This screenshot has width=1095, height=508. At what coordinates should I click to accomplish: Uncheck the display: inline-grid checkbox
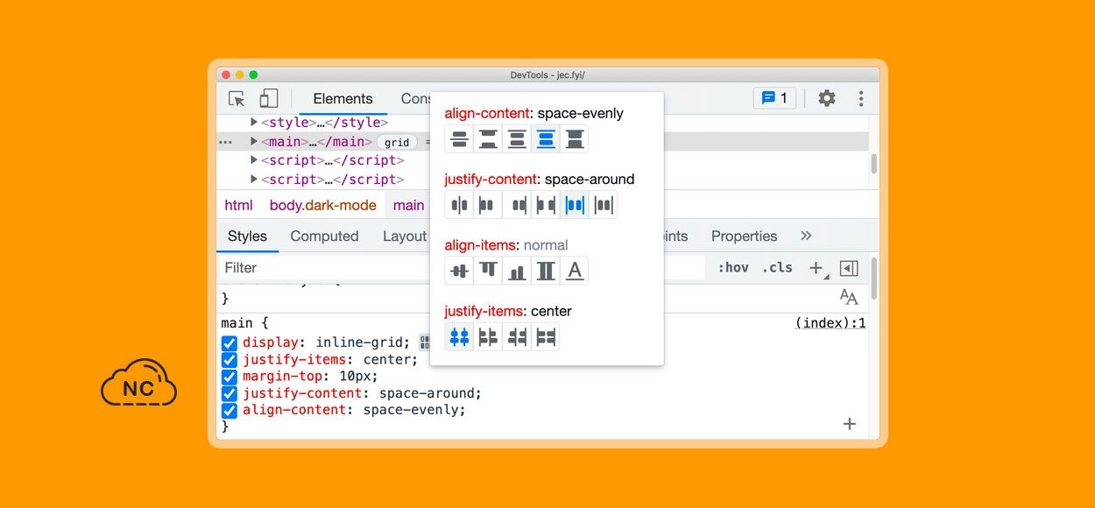230,342
